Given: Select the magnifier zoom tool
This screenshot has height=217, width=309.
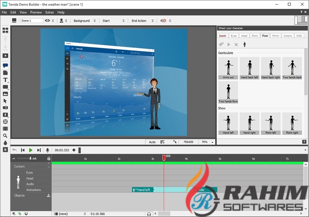Looking at the screenshot, I should (5, 136).
